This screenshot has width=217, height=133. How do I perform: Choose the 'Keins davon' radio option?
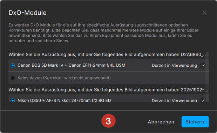(x=13, y=78)
